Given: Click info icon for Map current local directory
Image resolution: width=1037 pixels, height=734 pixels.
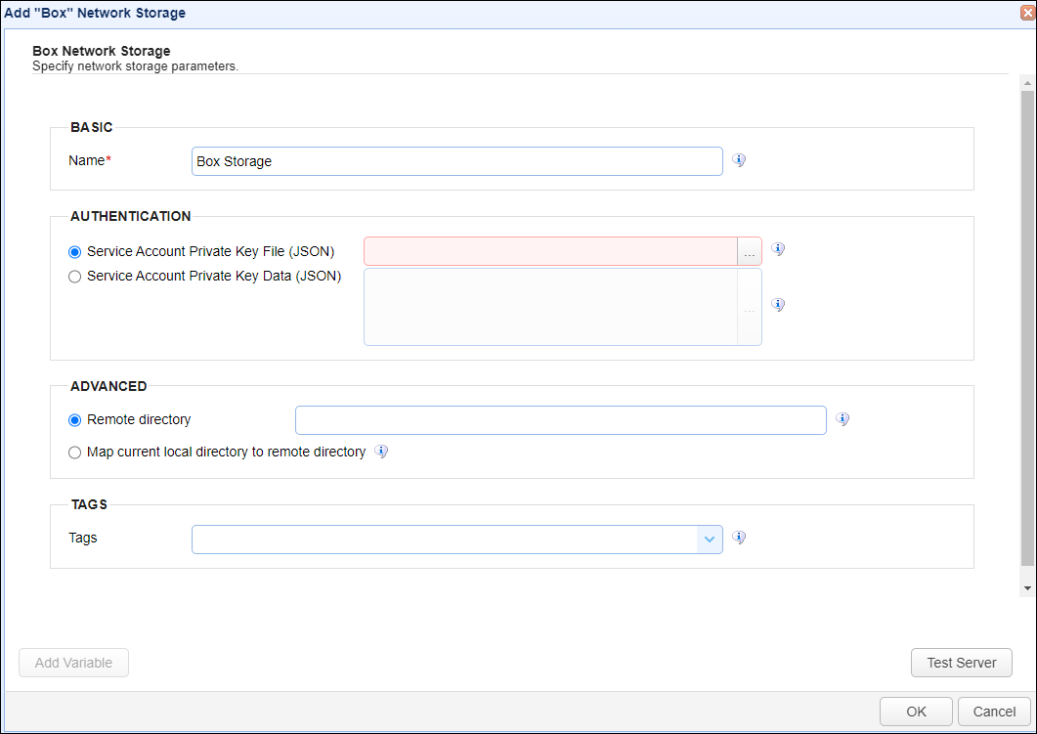Looking at the screenshot, I should point(381,452).
